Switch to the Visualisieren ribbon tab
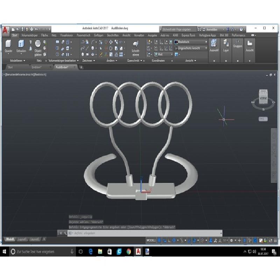 pos(66,35)
